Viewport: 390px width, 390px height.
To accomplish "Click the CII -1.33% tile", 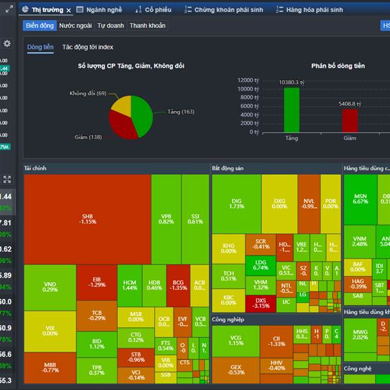I will click(276, 341).
